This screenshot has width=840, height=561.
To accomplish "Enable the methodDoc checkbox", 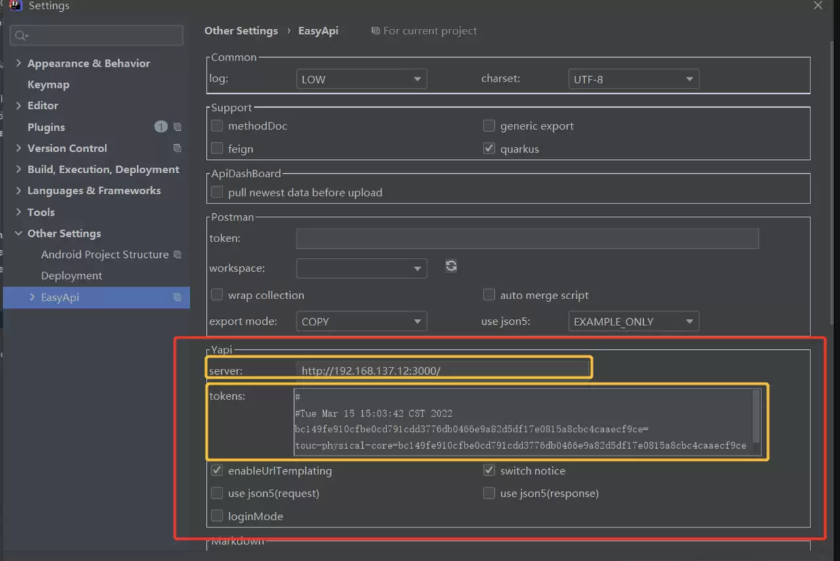I will pos(217,126).
